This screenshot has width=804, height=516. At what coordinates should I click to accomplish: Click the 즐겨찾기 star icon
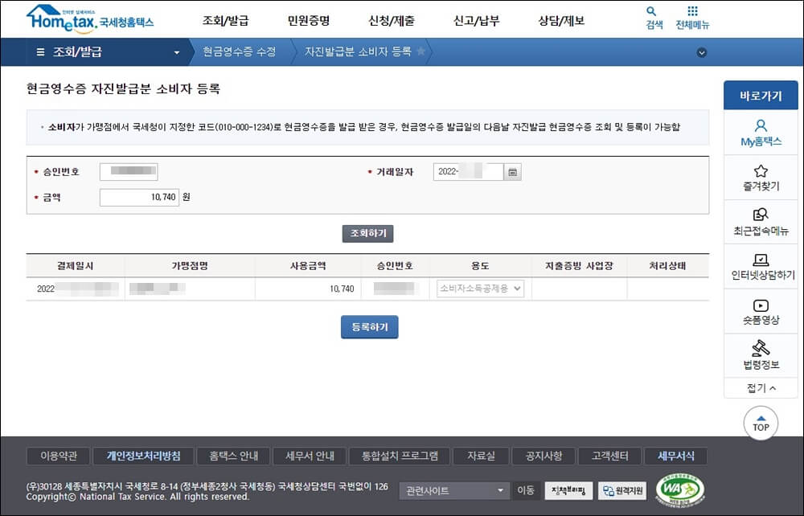pyautogui.click(x=758, y=171)
